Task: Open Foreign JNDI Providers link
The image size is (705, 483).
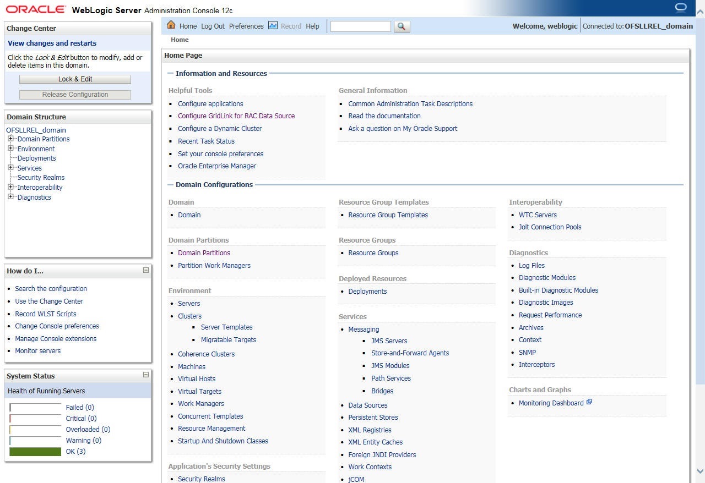Action: (382, 455)
